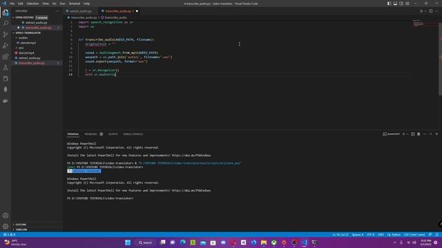442x248 pixels.
Task: Change UTF-8 encoding in status bar
Action: (370, 234)
